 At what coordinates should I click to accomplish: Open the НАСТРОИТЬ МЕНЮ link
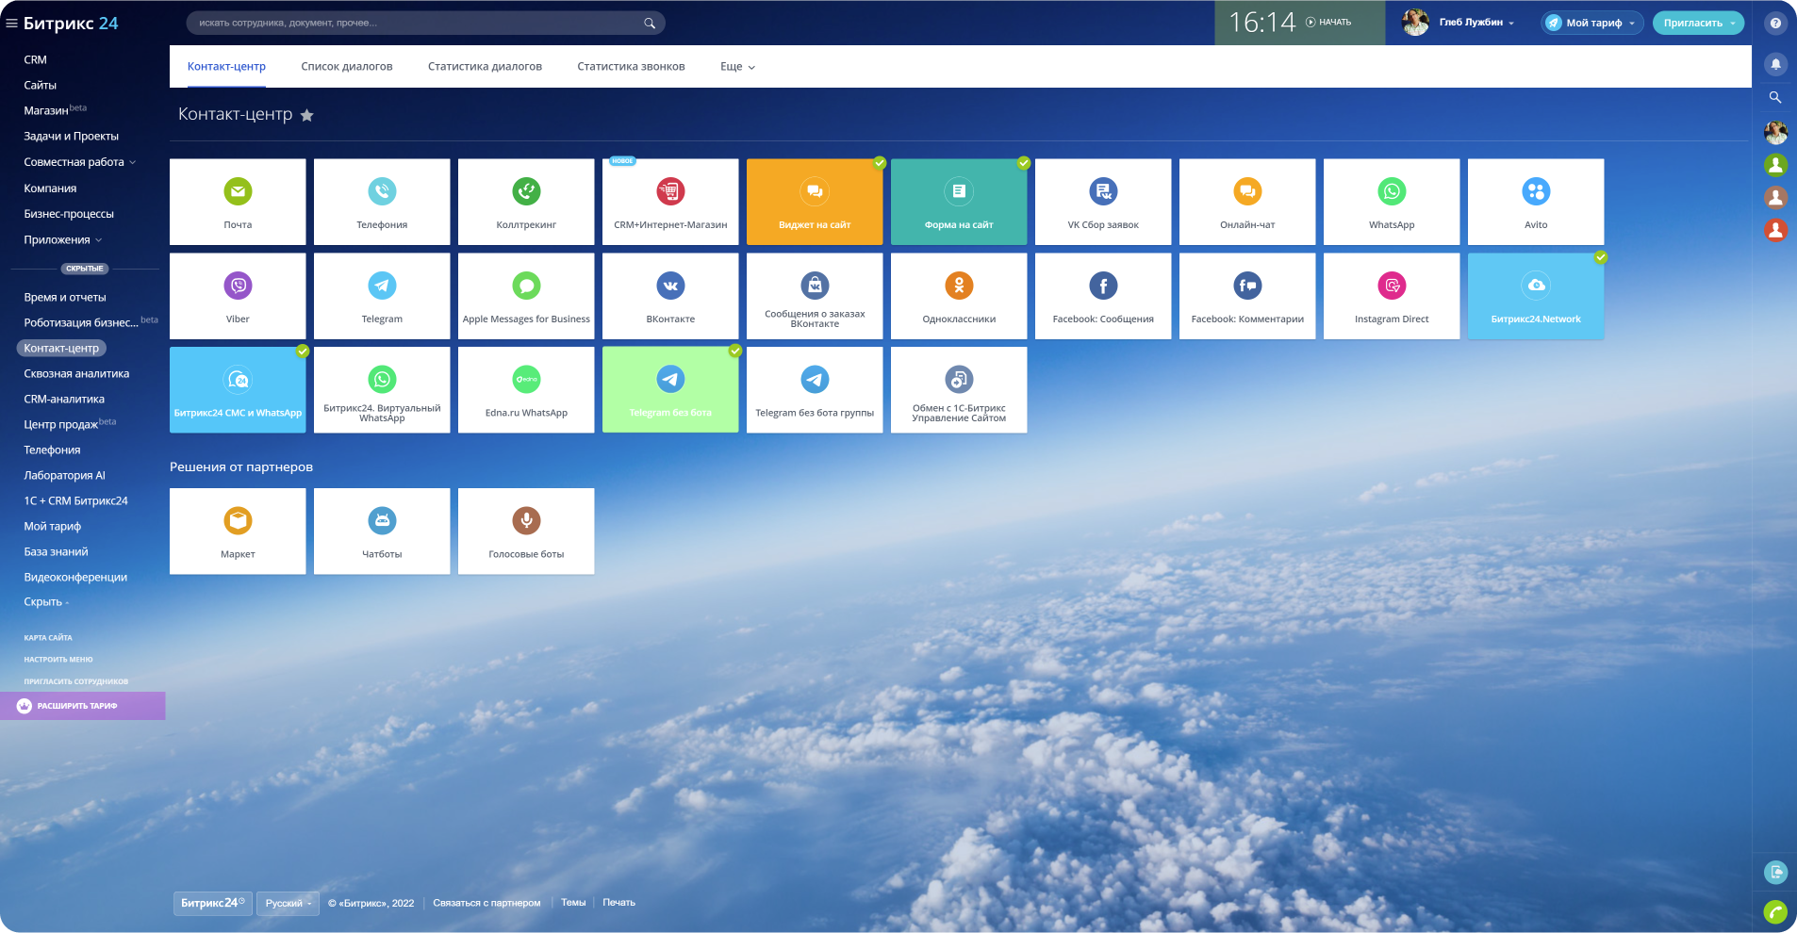[x=58, y=660]
